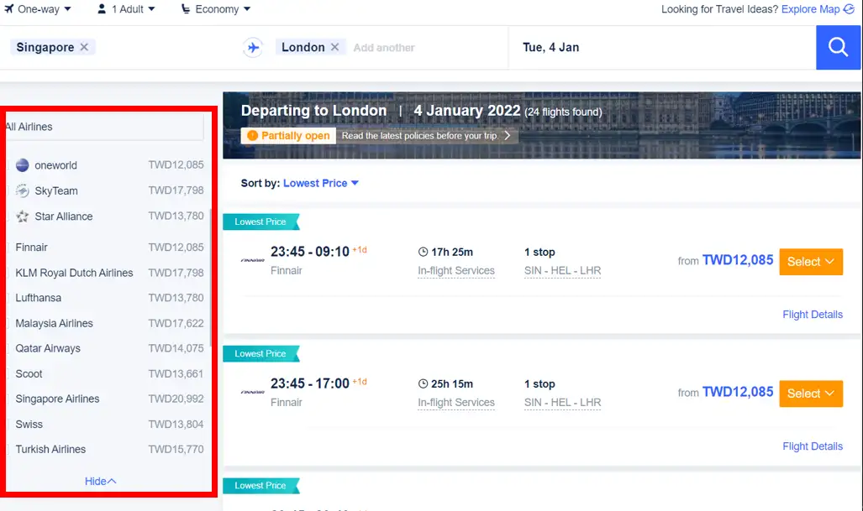Filter by Qatar Airways
Screen dimensions: 863x511
(48, 348)
